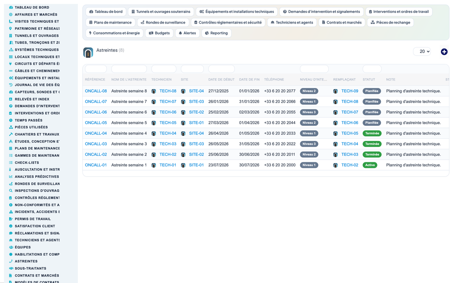The width and height of the screenshot is (458, 283).
Task: Go to Techniciens et agents tab
Action: coord(292,22)
